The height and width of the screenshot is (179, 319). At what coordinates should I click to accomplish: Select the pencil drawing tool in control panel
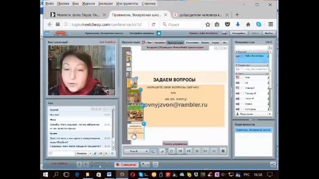pyautogui.click(x=162, y=151)
